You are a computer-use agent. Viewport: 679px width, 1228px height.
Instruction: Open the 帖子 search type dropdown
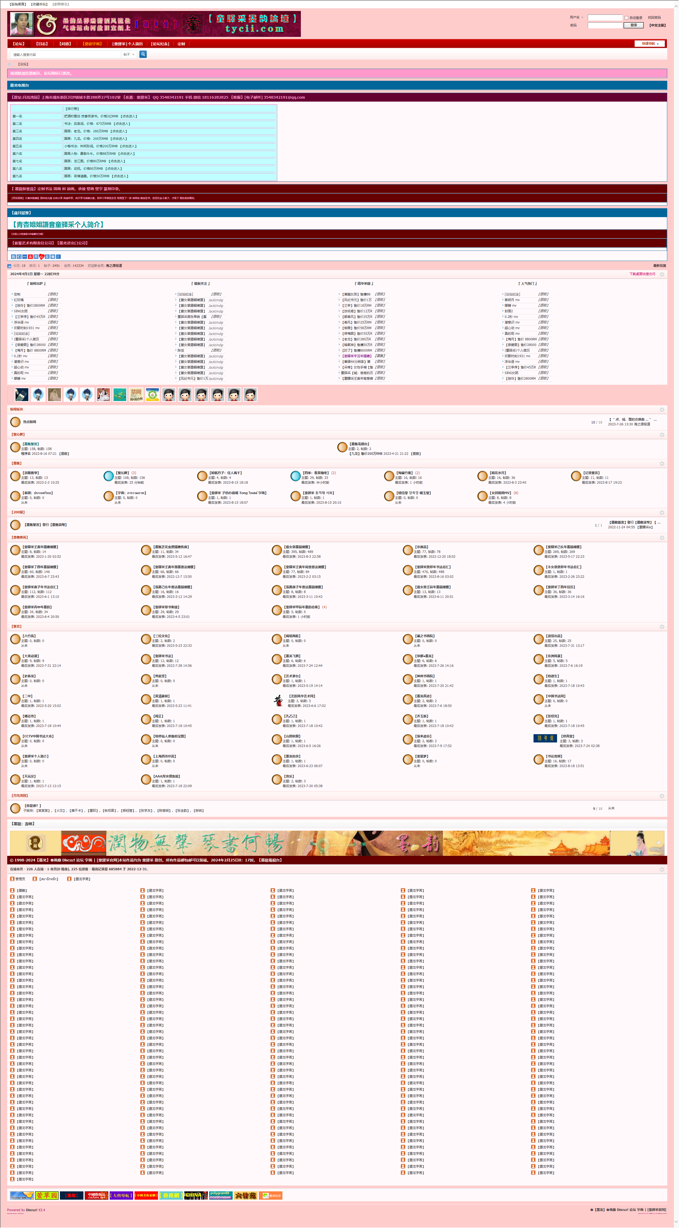click(x=129, y=54)
